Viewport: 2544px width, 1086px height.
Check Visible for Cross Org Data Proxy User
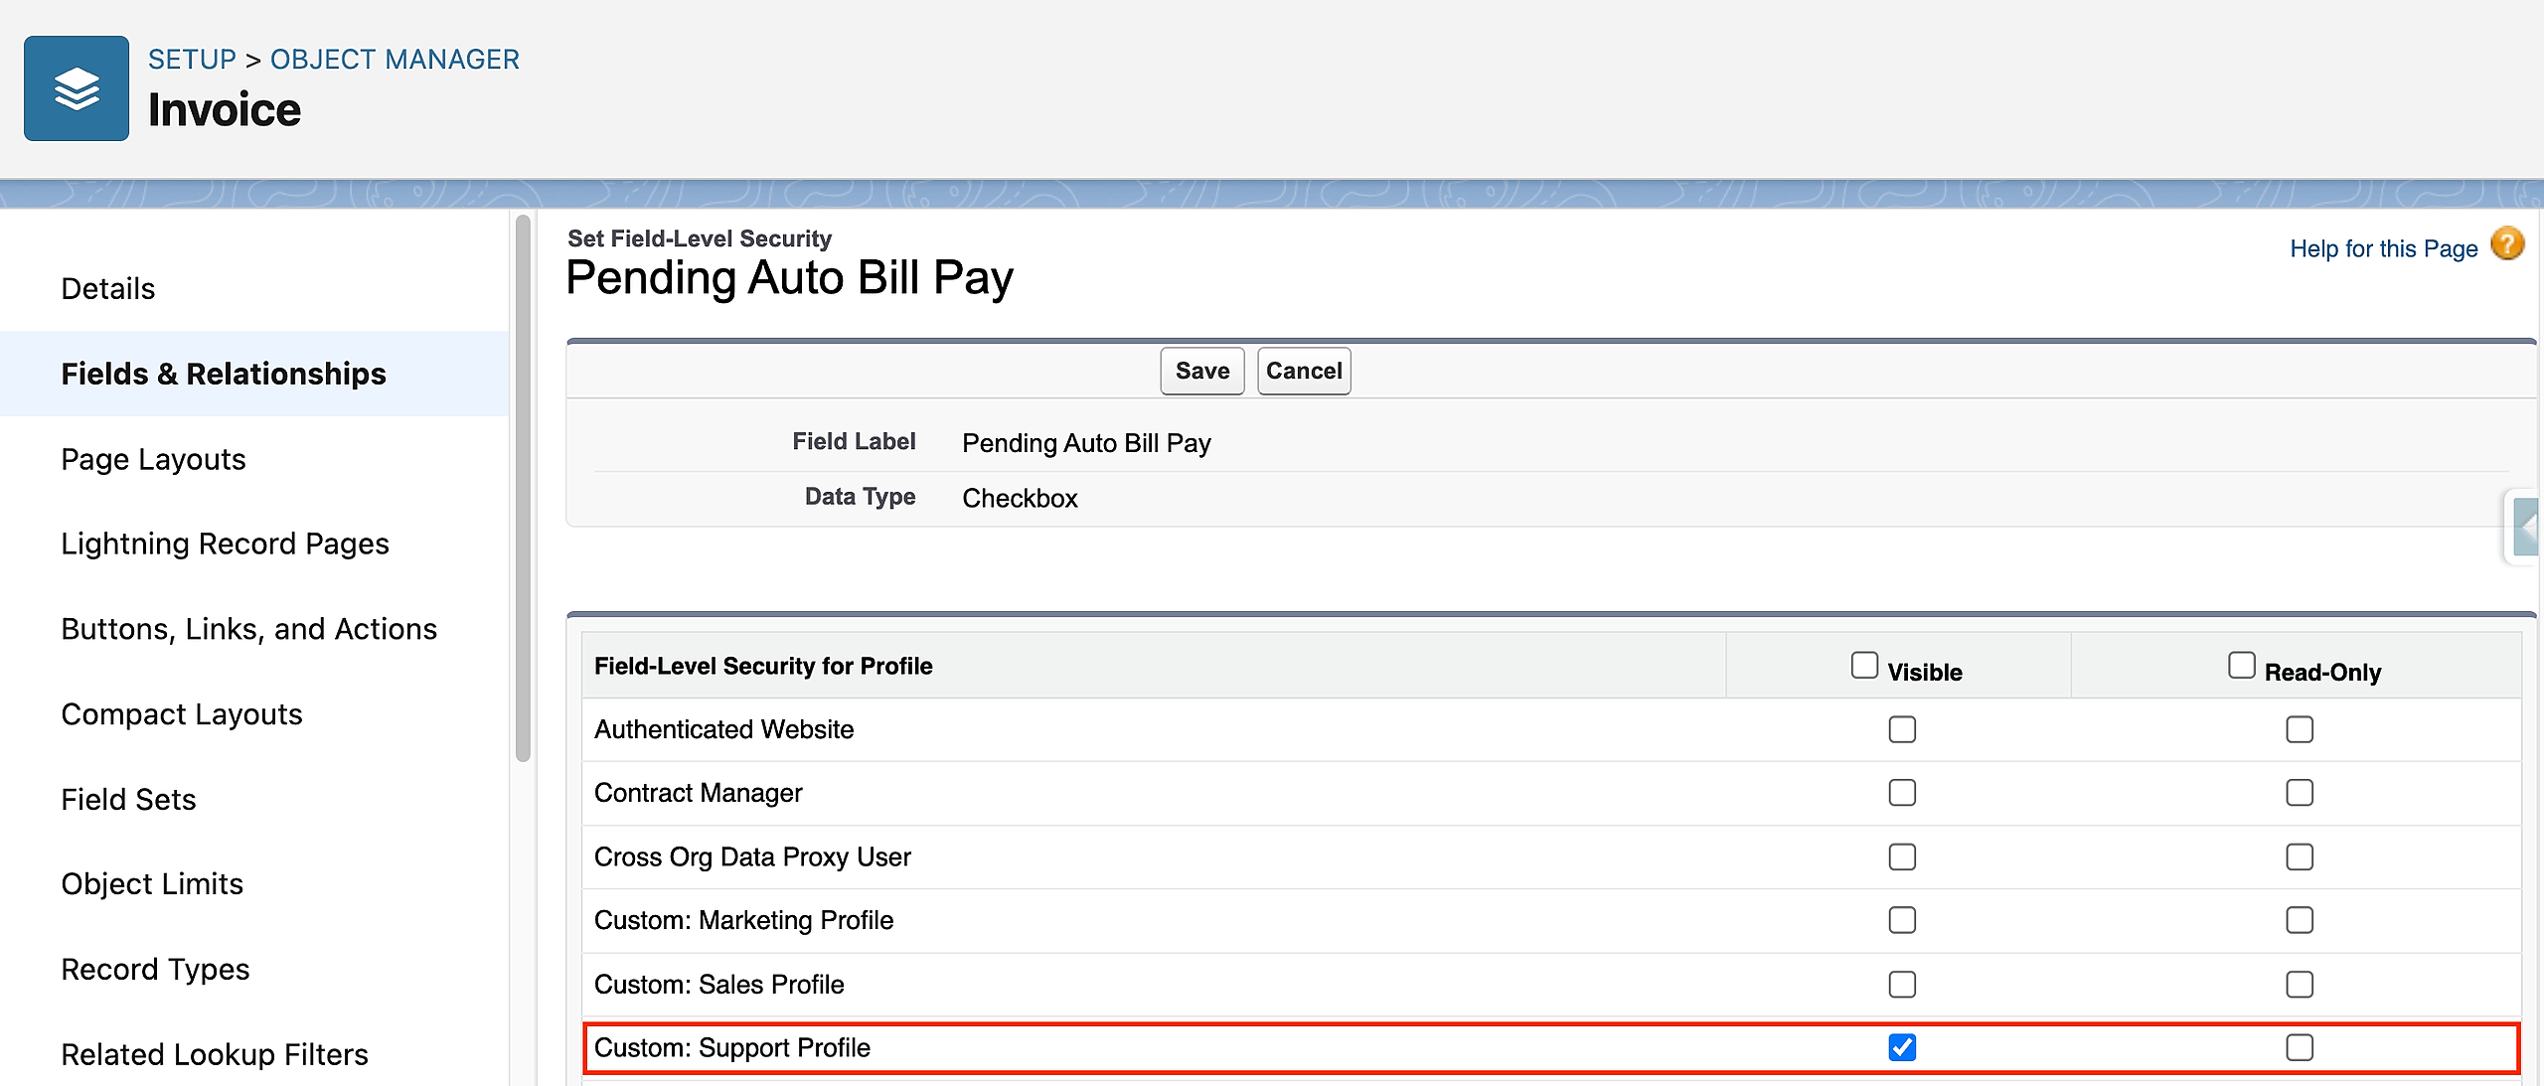pos(1902,856)
